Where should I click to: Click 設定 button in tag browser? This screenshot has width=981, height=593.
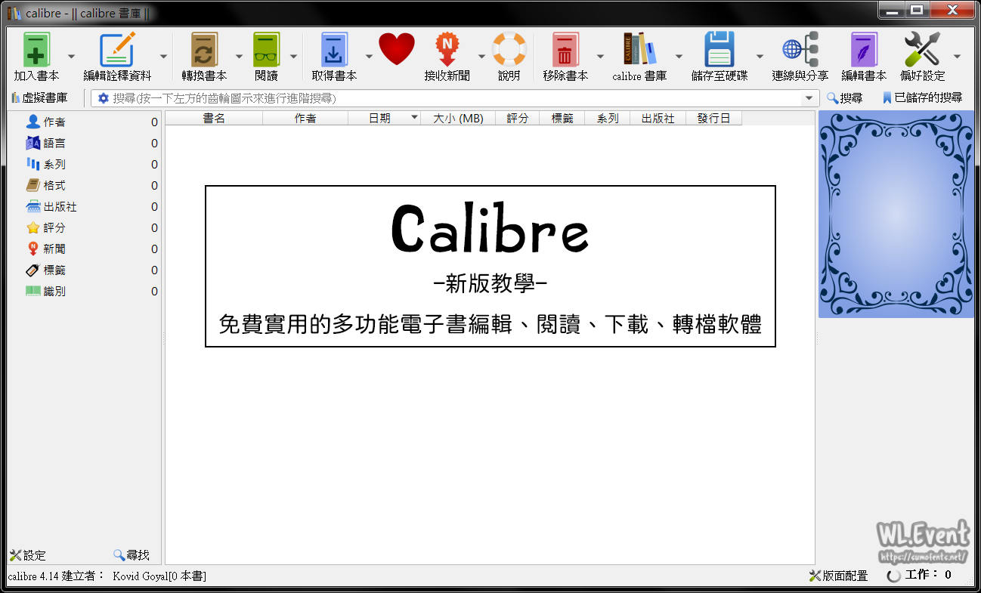(28, 555)
